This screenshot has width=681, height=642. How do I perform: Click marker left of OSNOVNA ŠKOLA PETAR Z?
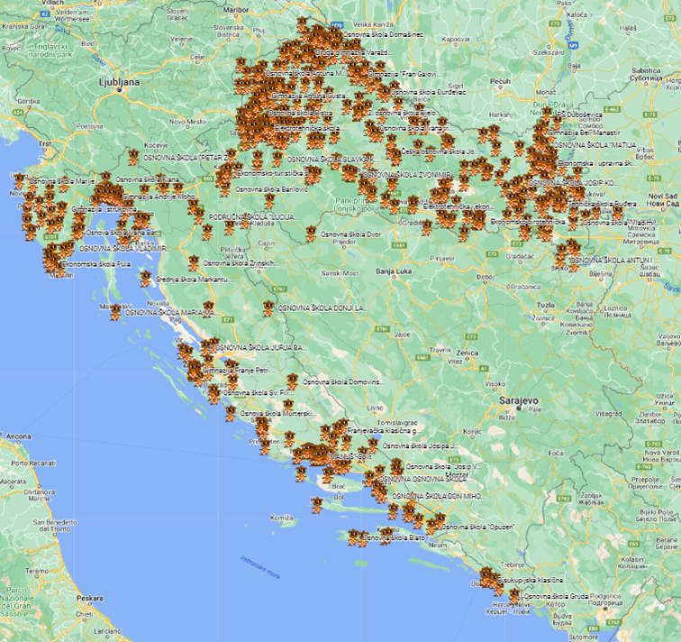[x=133, y=158]
